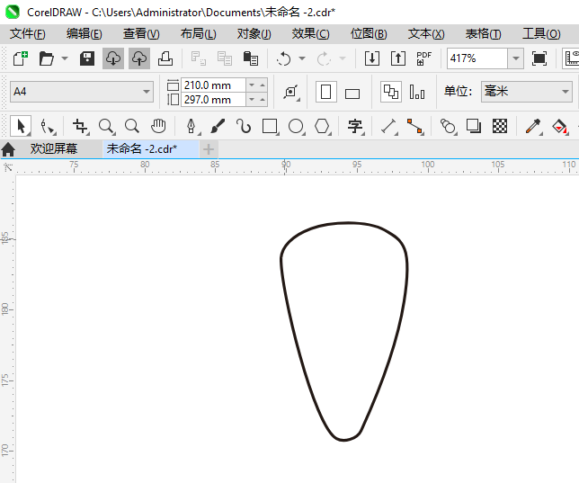Pick the Eyedropper tool
The image size is (579, 483).
[x=533, y=127]
